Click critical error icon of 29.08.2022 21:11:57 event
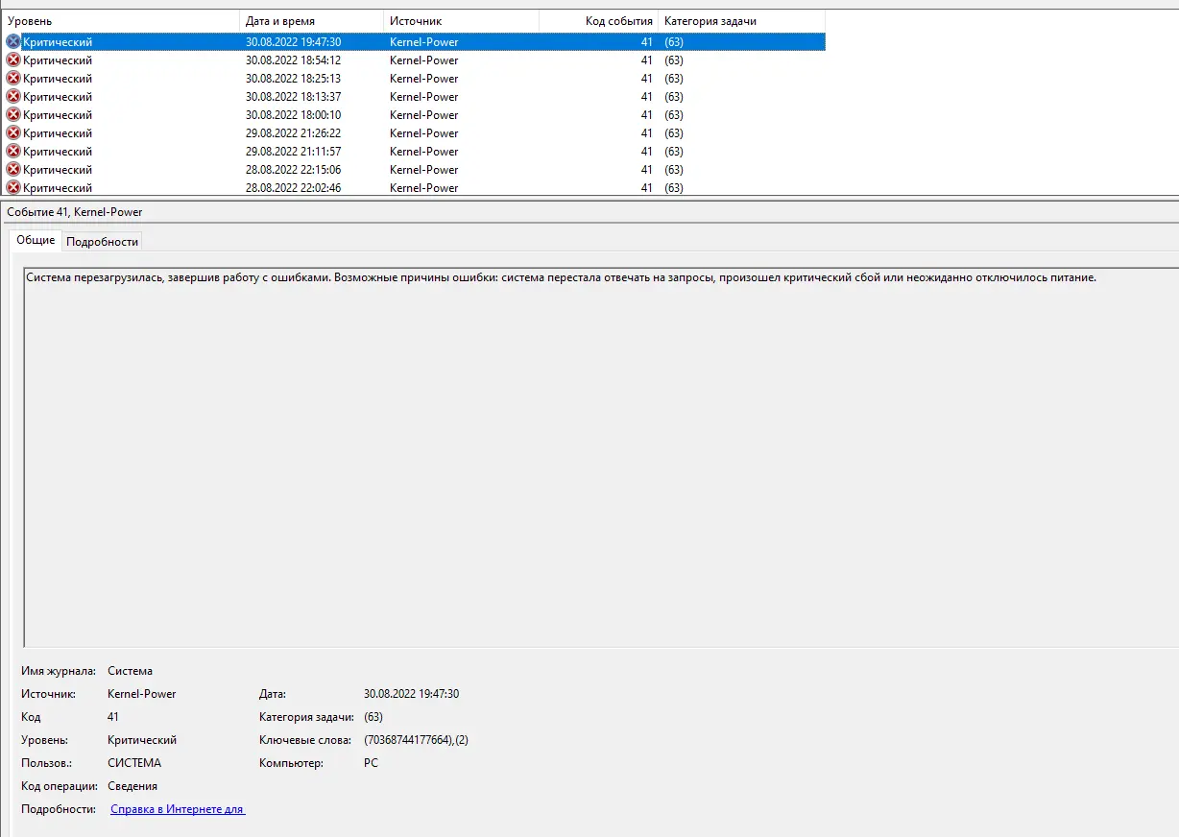1179x837 pixels. coord(12,152)
